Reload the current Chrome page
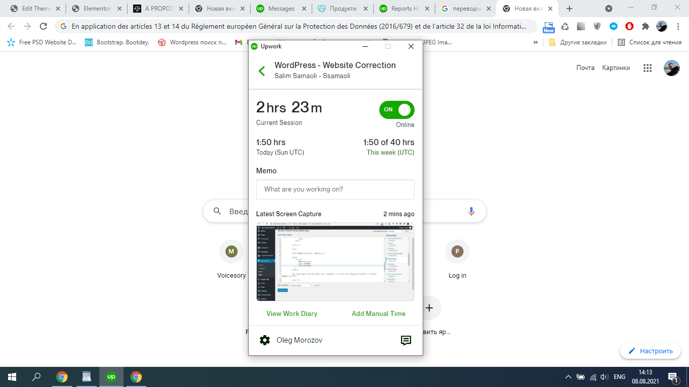Screen dimensions: 689x387 tap(43, 27)
